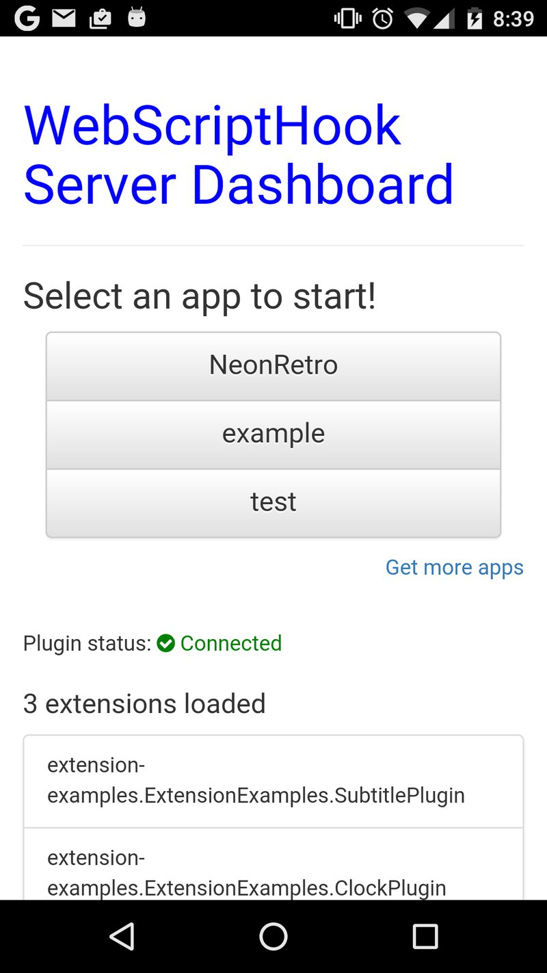Tap the Android robot debug icon
Screen dimensions: 547x973
(137, 18)
